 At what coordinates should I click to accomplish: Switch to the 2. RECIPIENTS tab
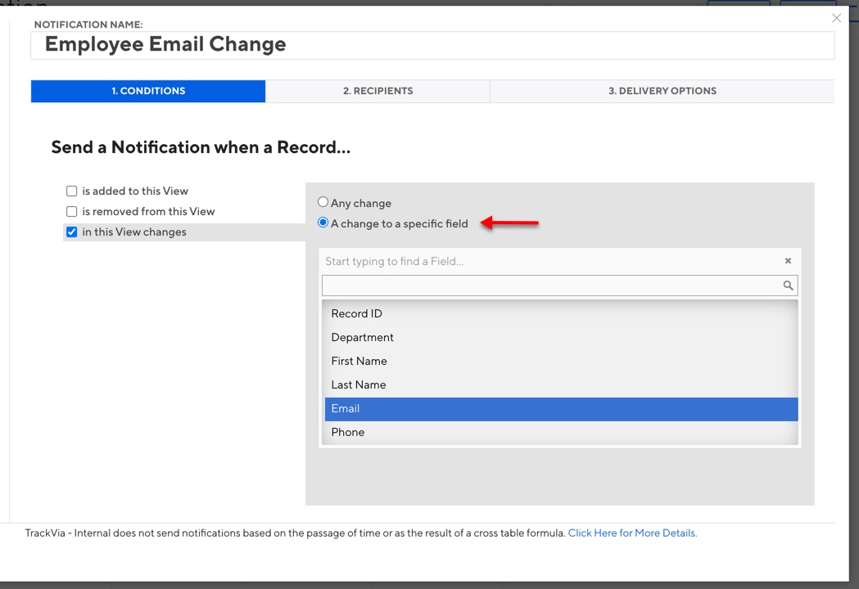click(x=378, y=91)
